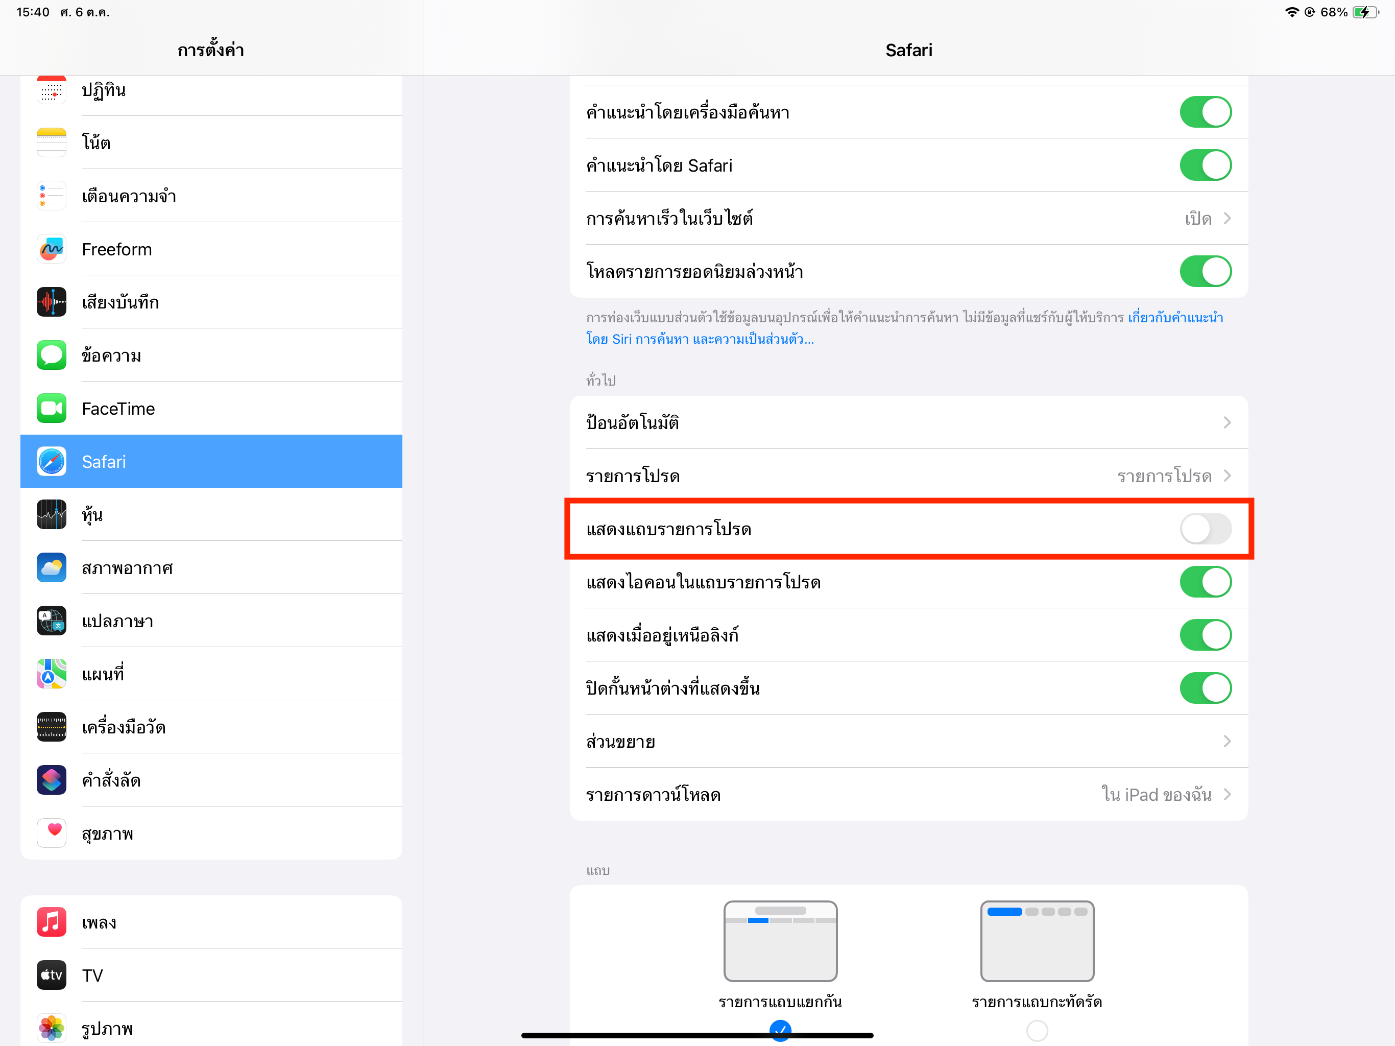
Task: Select the FaceTime camera icon
Action: coord(51,409)
